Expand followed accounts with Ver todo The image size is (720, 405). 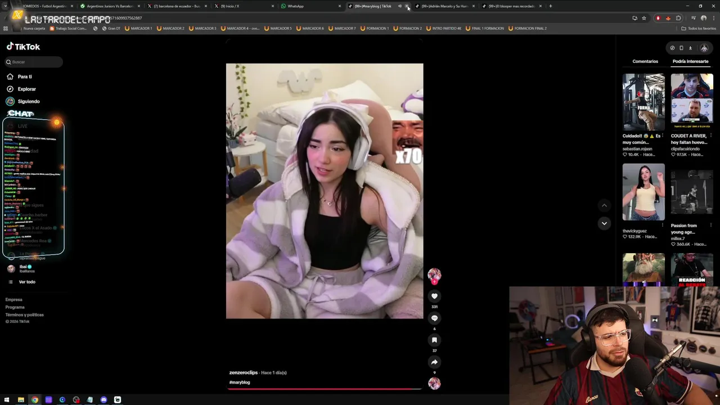[21, 282]
